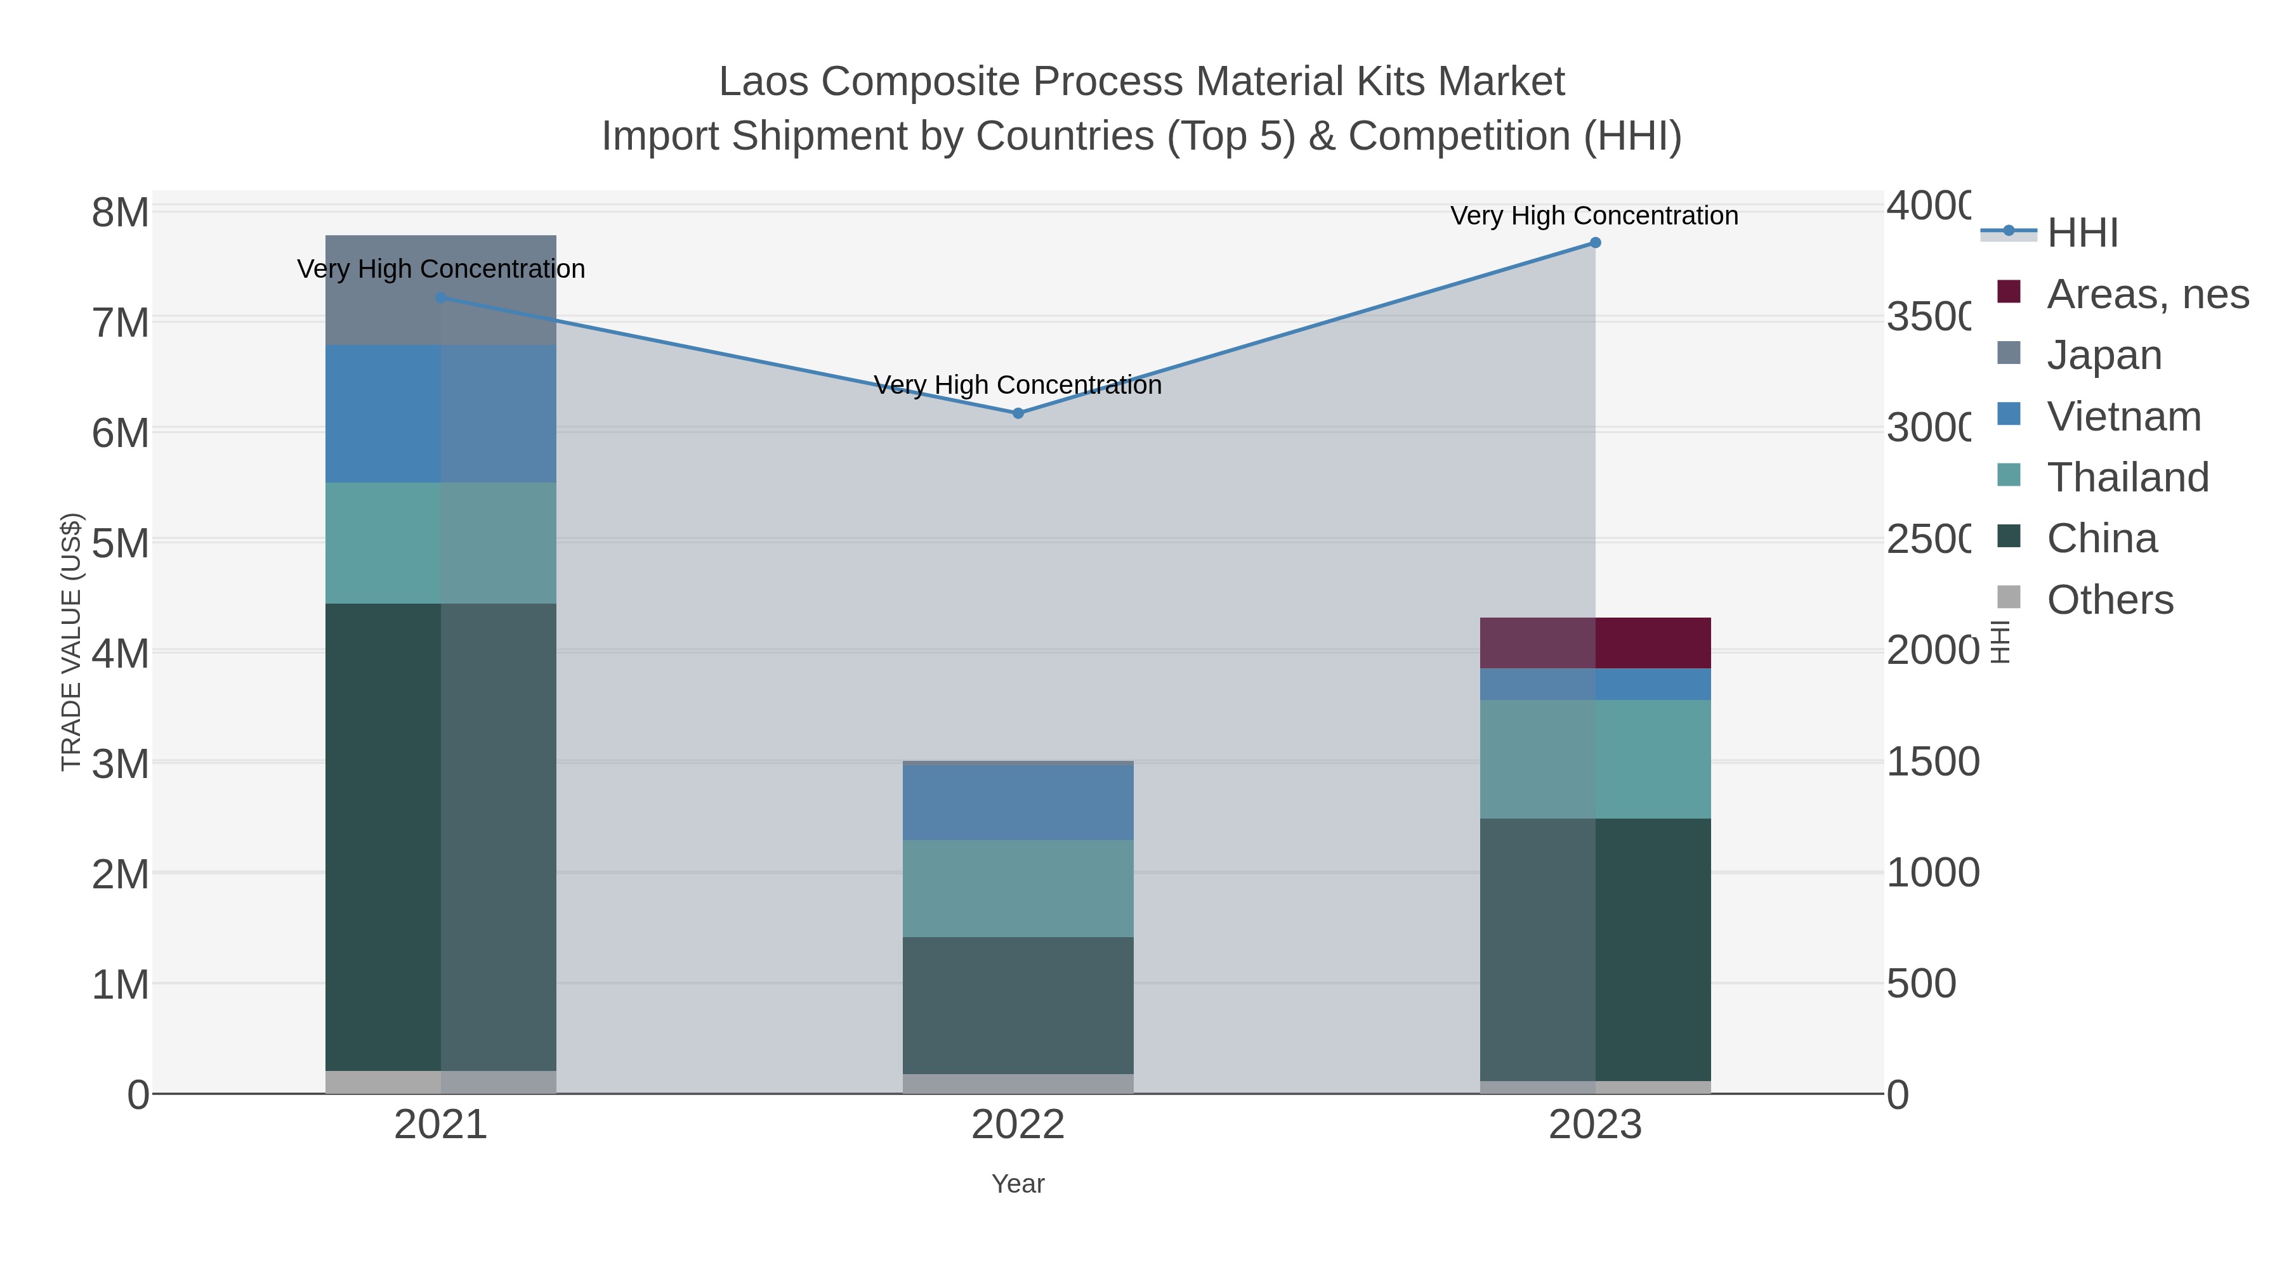Click the Thailand bar segment in 2022
Image resolution: width=2284 pixels, height=1284 pixels.
pos(1018,889)
